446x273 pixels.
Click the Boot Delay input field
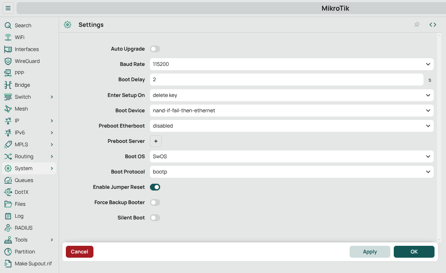pyautogui.click(x=286, y=80)
